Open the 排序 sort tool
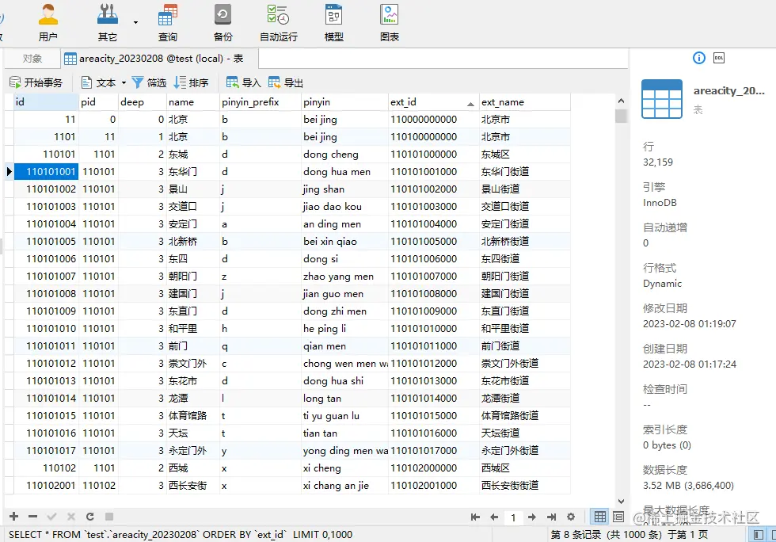 (x=191, y=82)
